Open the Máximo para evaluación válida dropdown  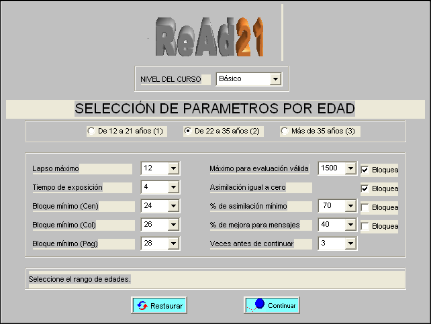click(350, 168)
